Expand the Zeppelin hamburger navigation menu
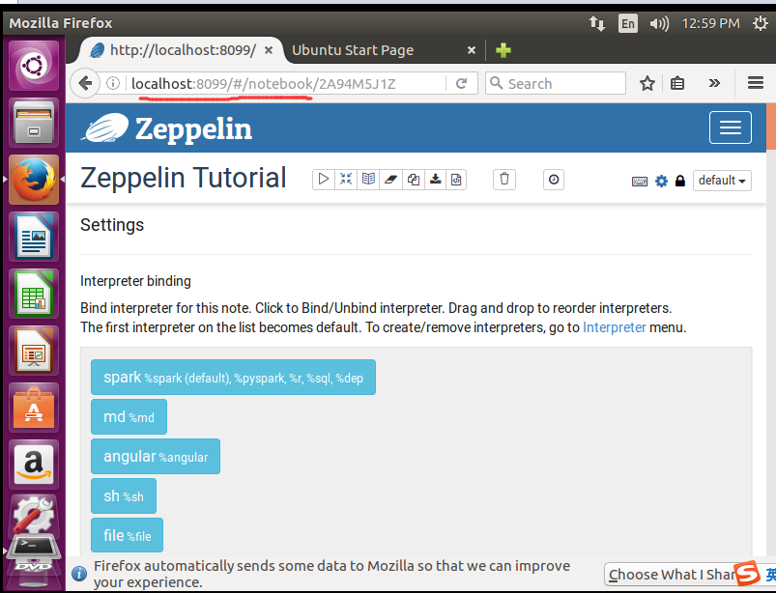The width and height of the screenshot is (776, 593). pyautogui.click(x=730, y=127)
